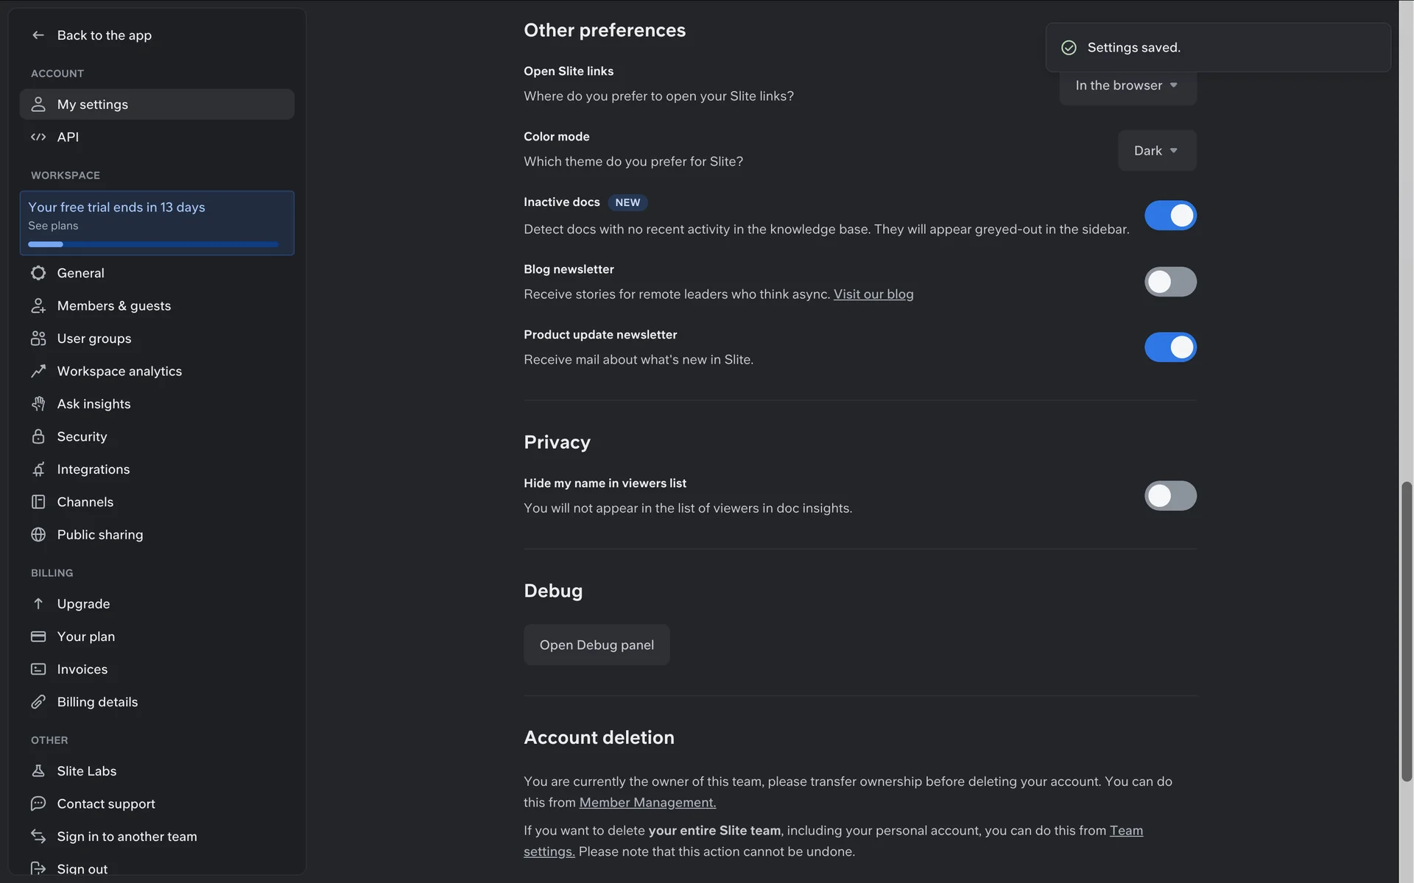Viewport: 1414px width, 883px height.
Task: Click the page's vertical scrollbar thumb
Action: pyautogui.click(x=1406, y=631)
